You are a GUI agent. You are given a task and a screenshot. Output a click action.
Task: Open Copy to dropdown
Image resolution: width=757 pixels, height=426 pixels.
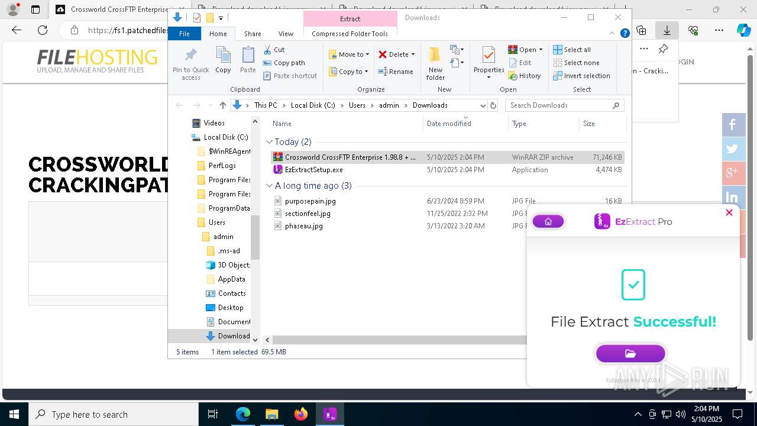[349, 72]
